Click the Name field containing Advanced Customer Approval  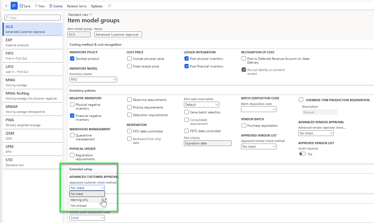tap(118, 34)
